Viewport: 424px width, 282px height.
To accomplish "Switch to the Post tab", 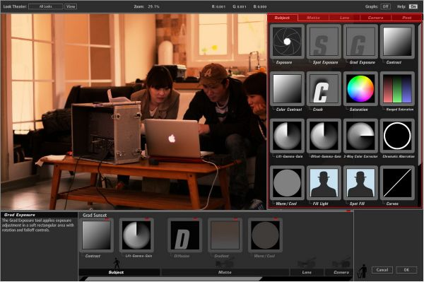I will click(406, 18).
